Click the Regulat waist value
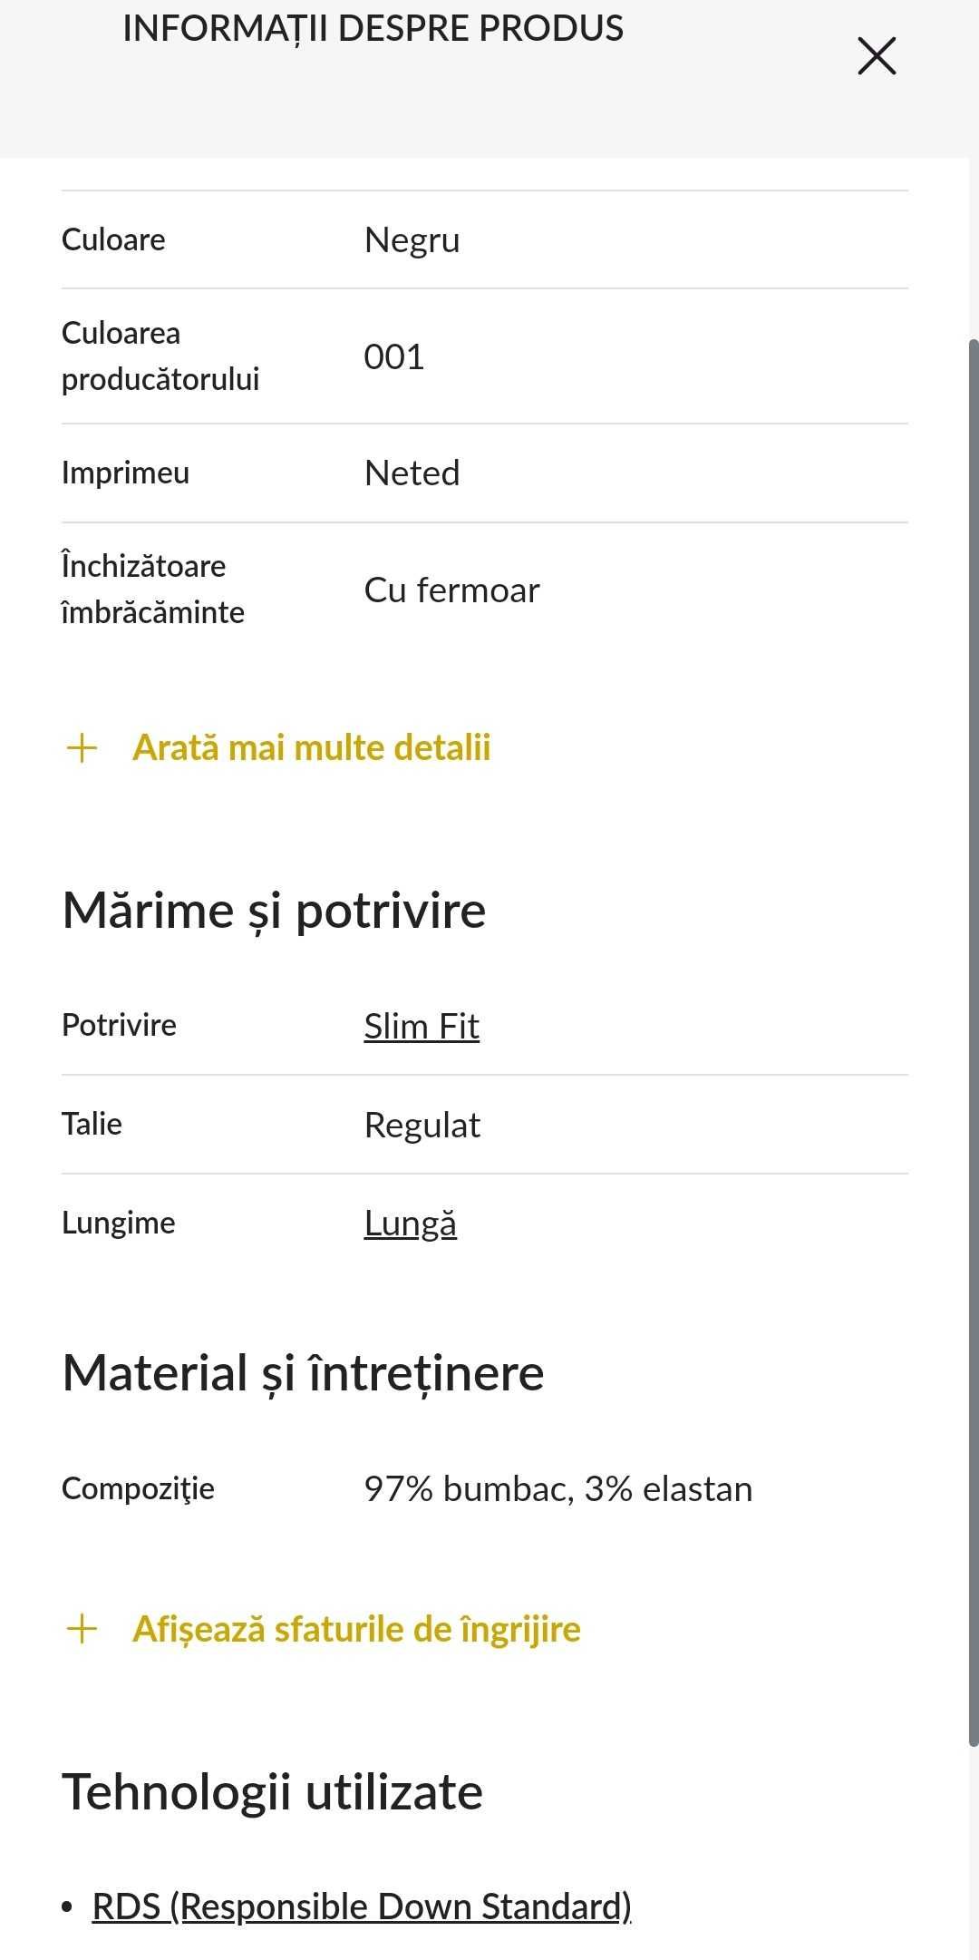This screenshot has height=1960, width=979. (422, 1126)
